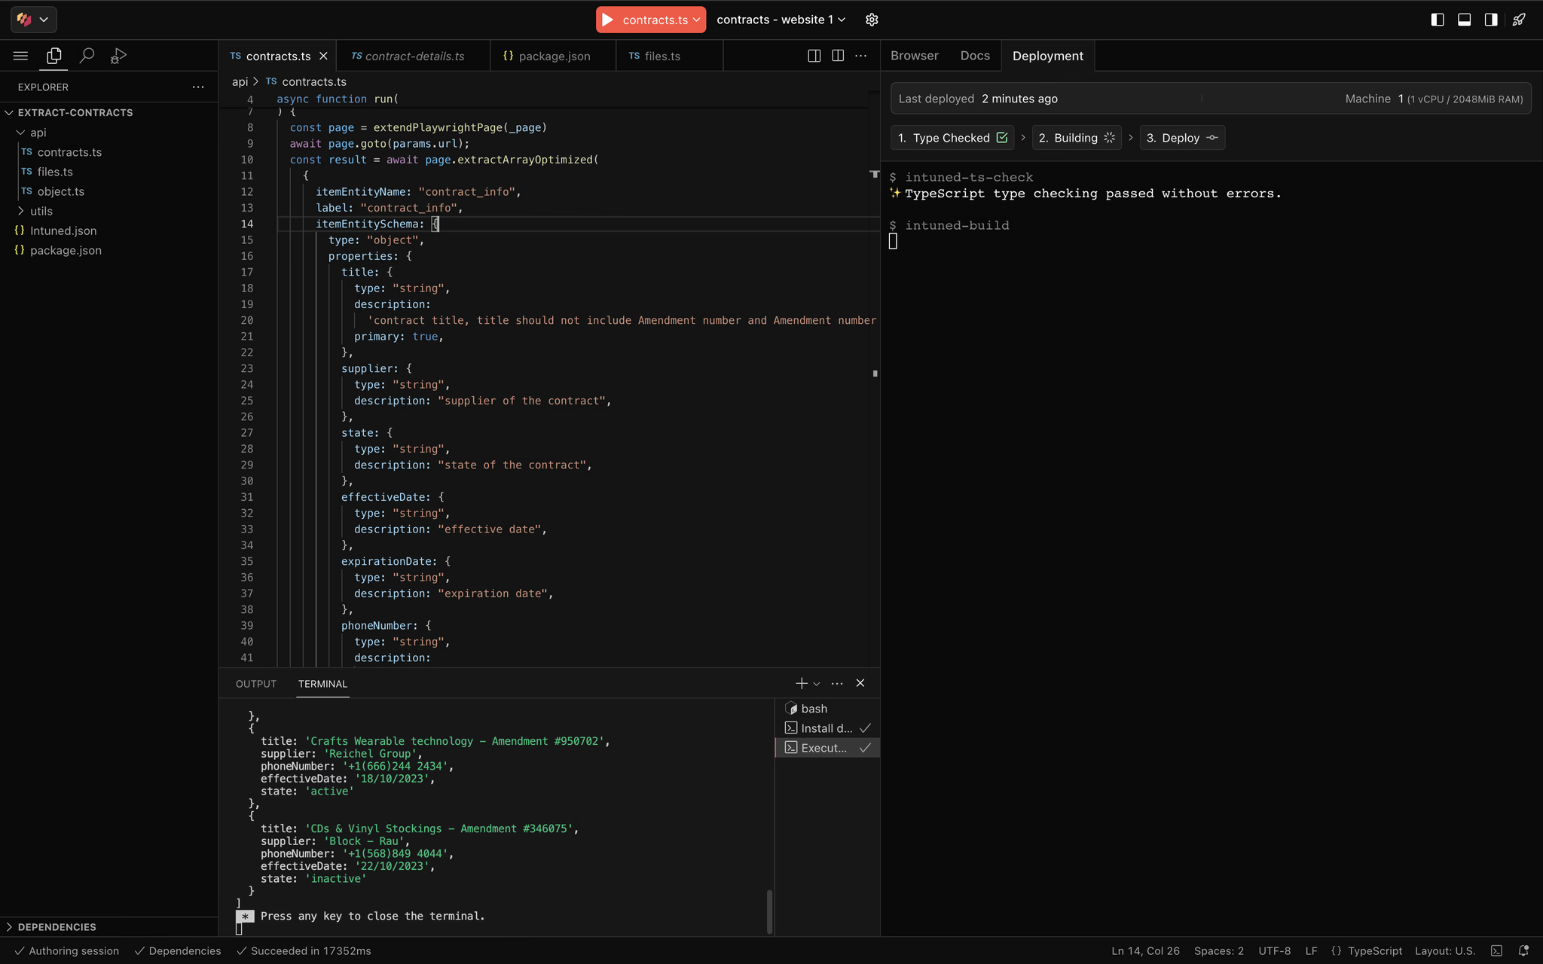The height and width of the screenshot is (964, 1543).
Task: Add a new terminal with plus icon
Action: 801,683
